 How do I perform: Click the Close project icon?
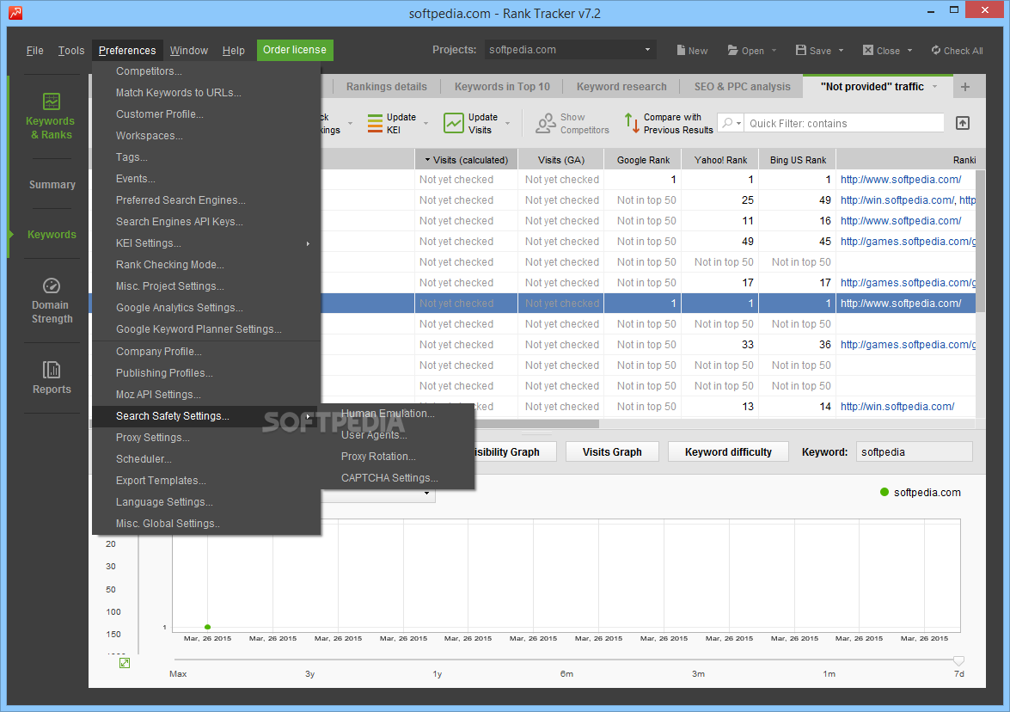pyautogui.click(x=867, y=50)
